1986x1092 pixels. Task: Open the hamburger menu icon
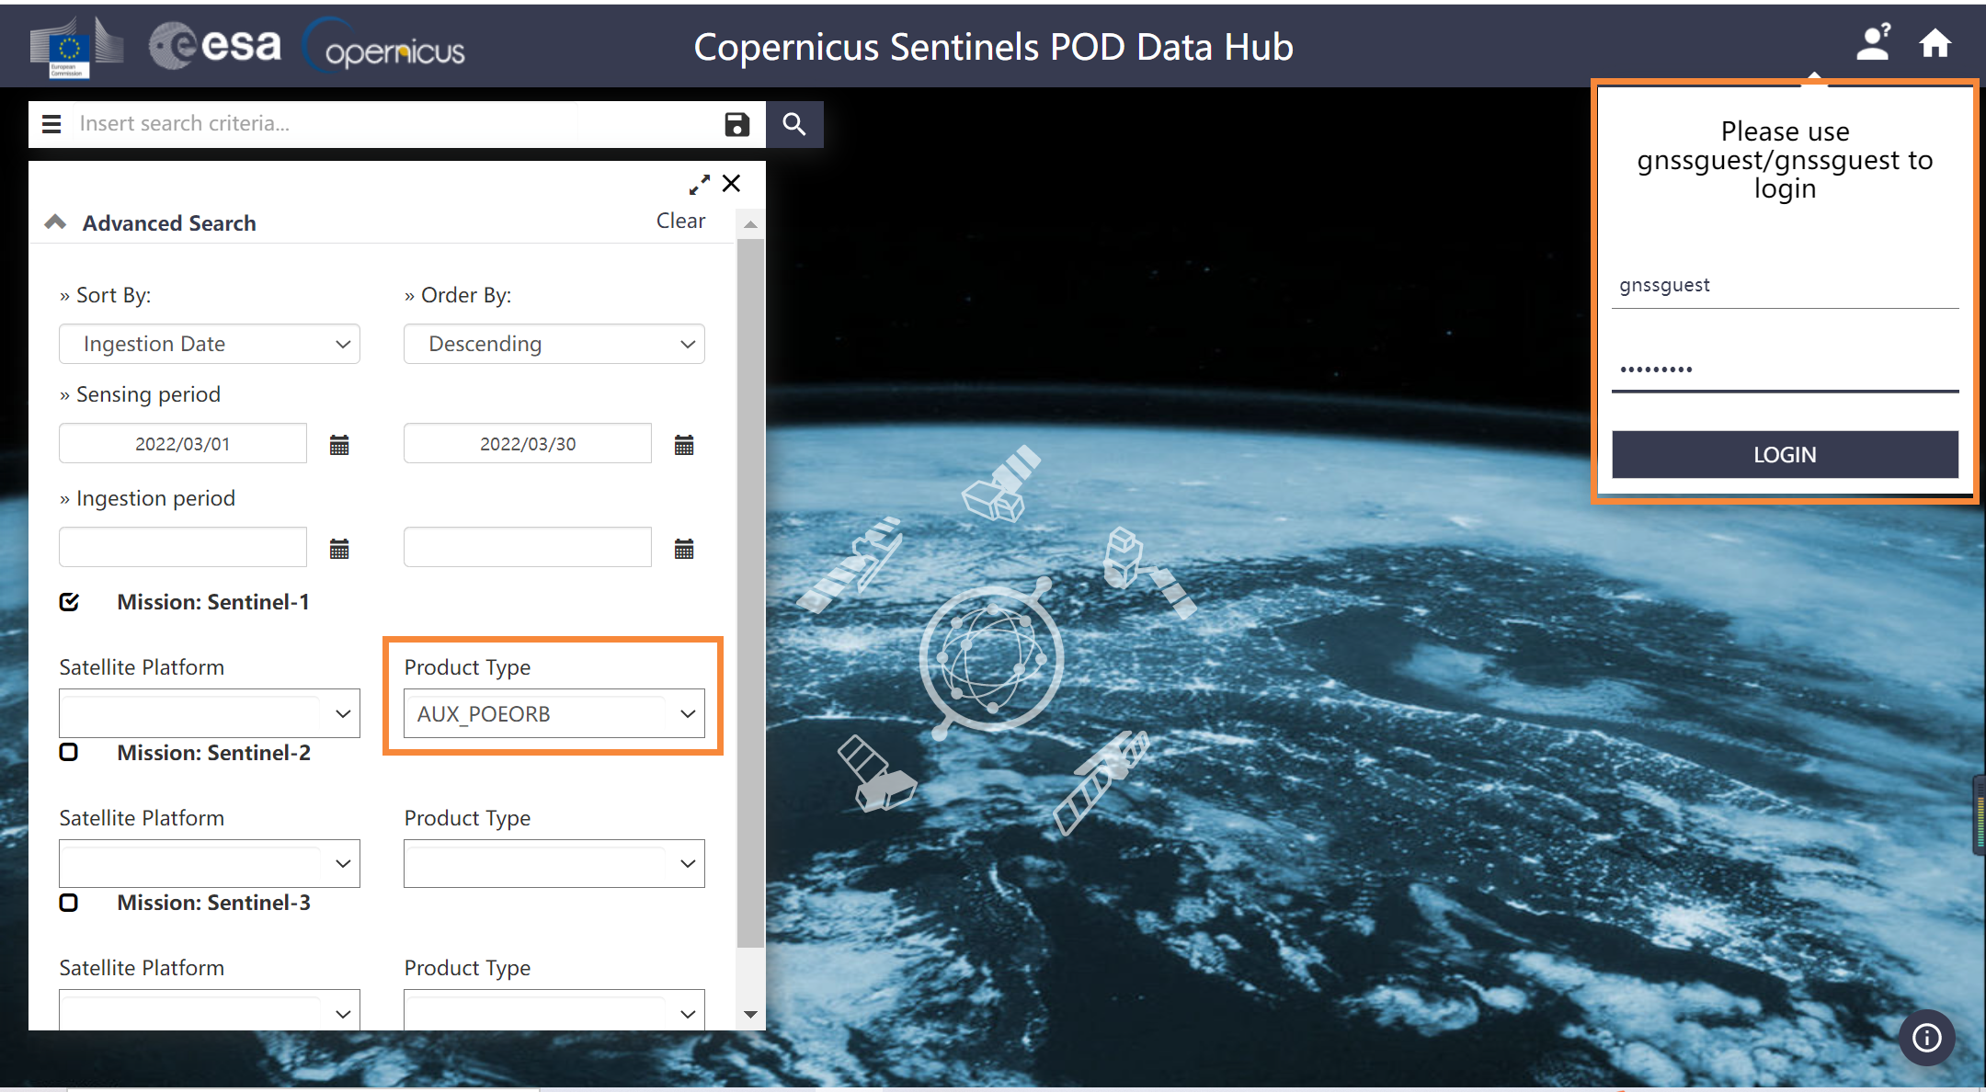coord(52,123)
